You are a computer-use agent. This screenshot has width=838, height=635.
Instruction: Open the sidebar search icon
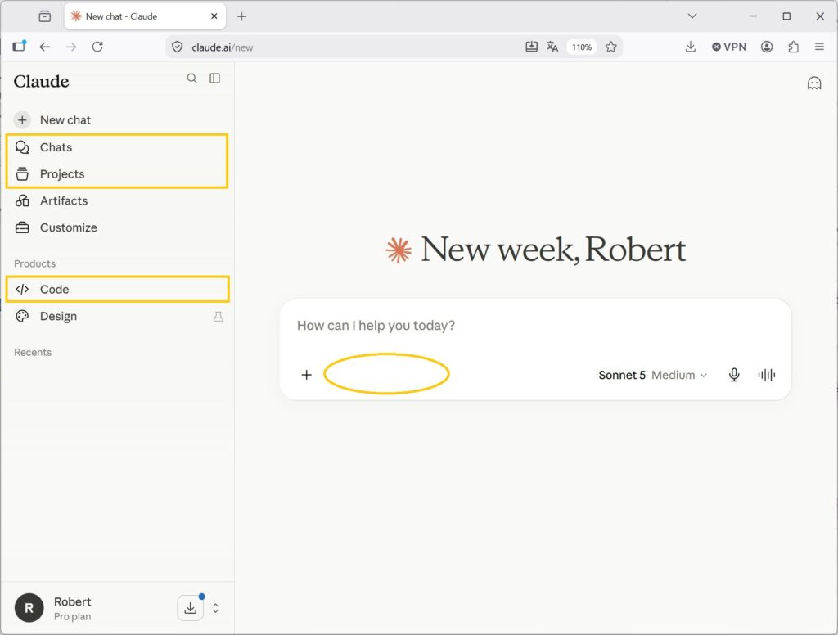click(191, 79)
